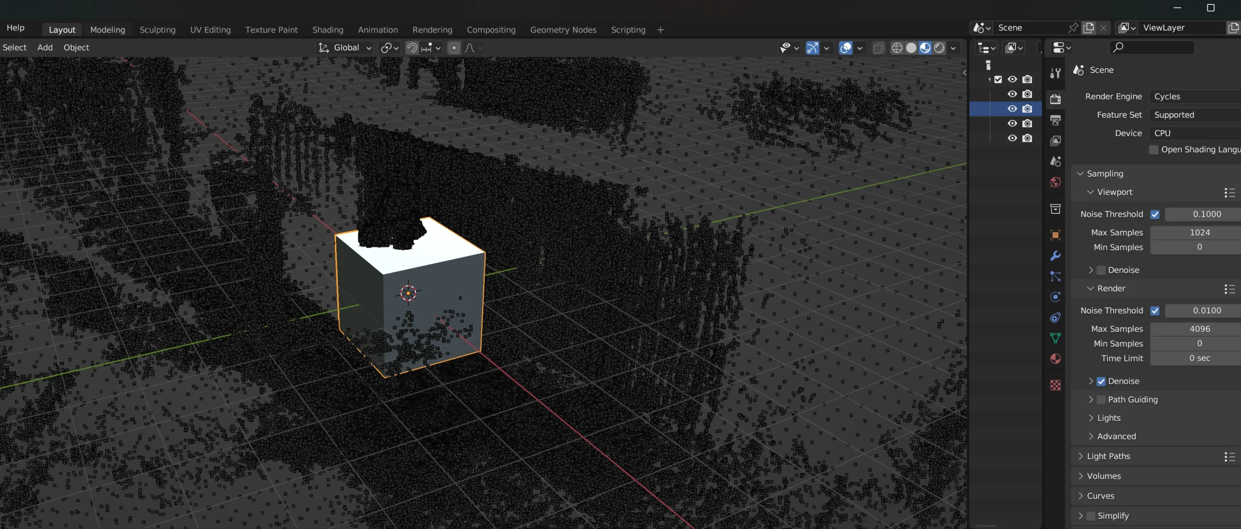Disable rendering for the highlighted outliner row
The height and width of the screenshot is (529, 1241).
coord(1027,109)
